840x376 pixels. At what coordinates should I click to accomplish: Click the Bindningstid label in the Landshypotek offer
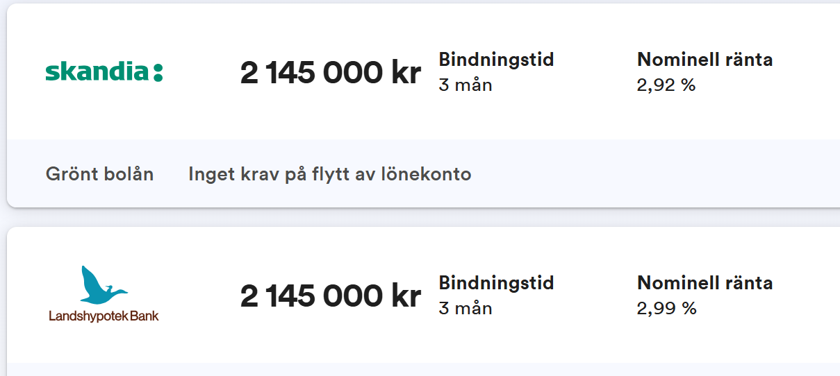click(496, 283)
